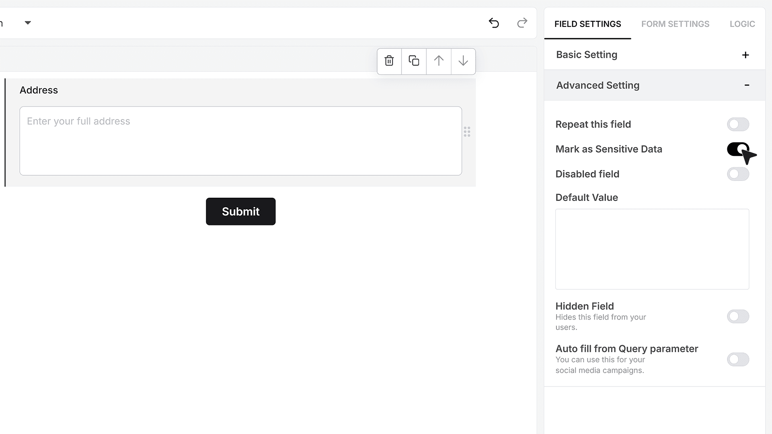Viewport: 772px width, 434px height.
Task: Open the LOGIC tab
Action: click(742, 24)
